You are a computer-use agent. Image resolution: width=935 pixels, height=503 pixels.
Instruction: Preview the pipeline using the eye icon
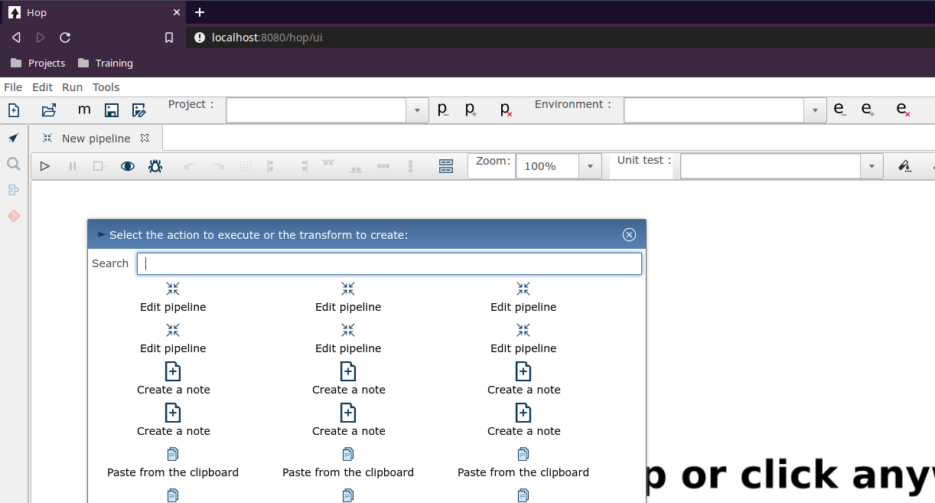(128, 166)
